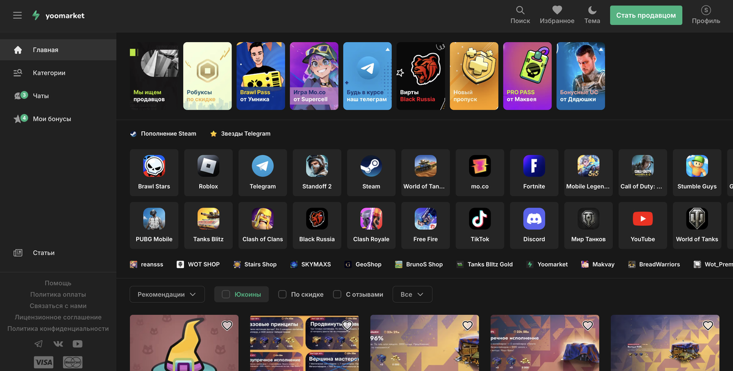Open the reansss seller shop
The width and height of the screenshot is (733, 371).
pyautogui.click(x=147, y=264)
